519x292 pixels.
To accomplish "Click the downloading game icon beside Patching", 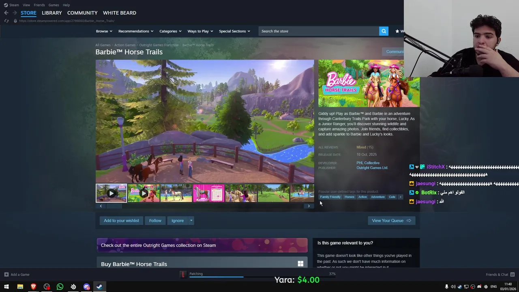I will [x=183, y=275].
